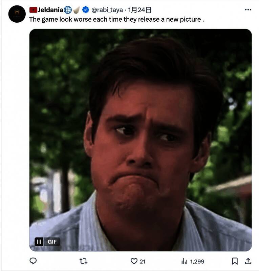Click the 1,299 views count
This screenshot has width=259, height=271.
click(197, 261)
